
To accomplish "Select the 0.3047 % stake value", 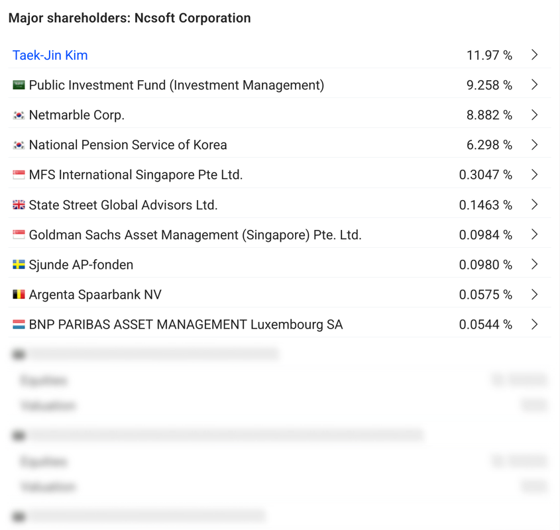I will [x=486, y=175].
